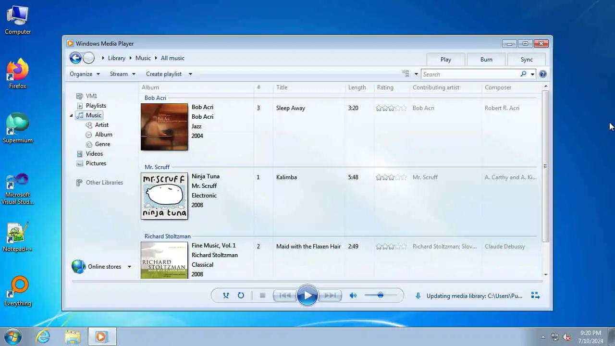Image resolution: width=615 pixels, height=346 pixels.
Task: Expand breadcrumb arrow before Library
Action: [103, 58]
